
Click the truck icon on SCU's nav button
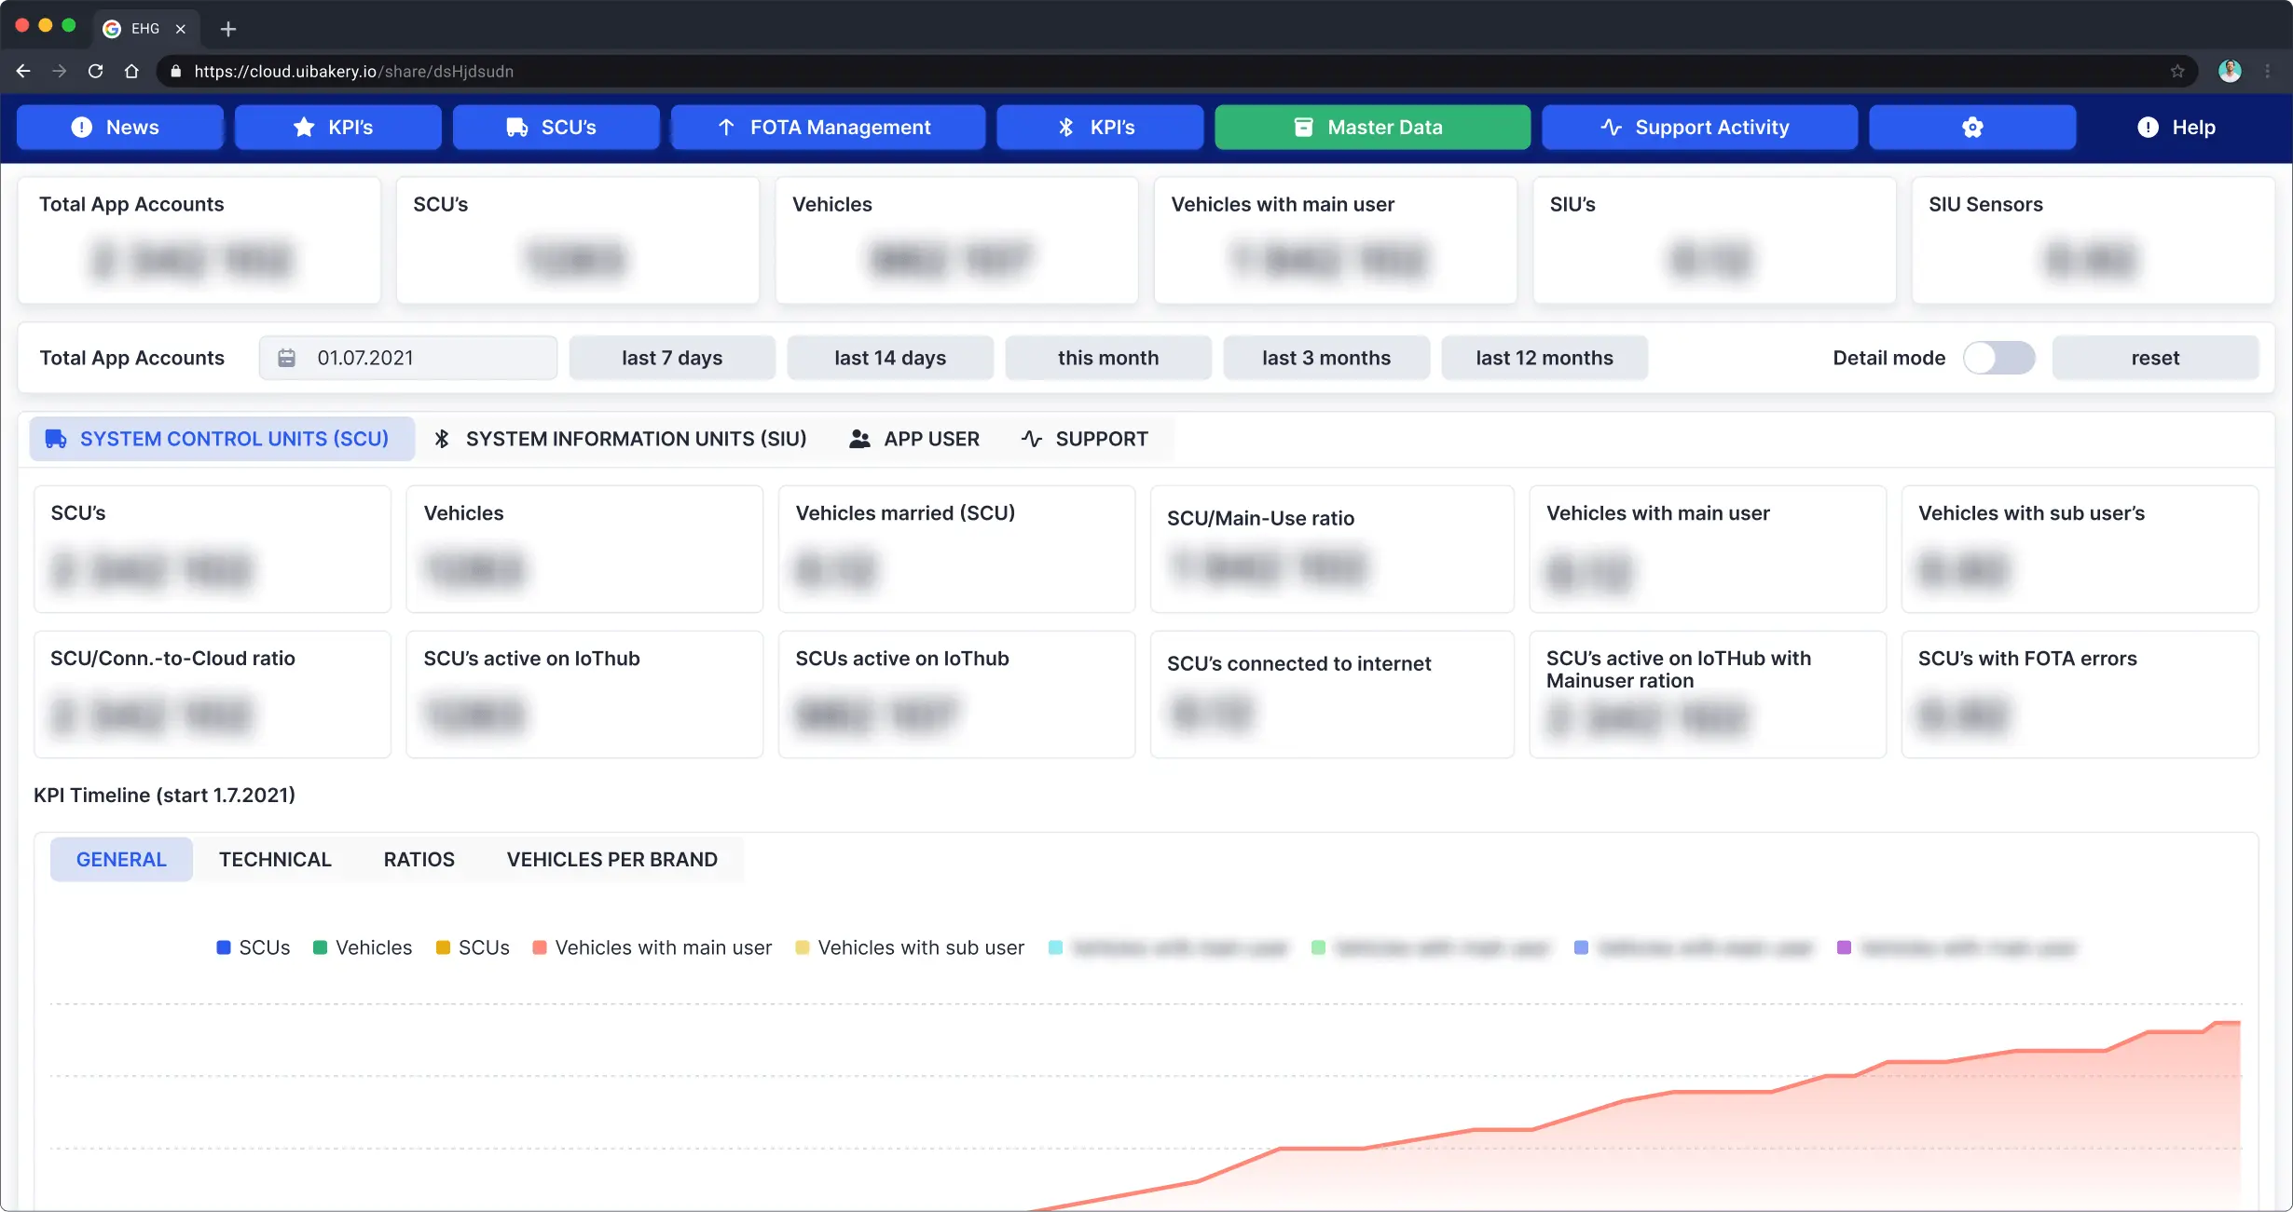(x=517, y=128)
